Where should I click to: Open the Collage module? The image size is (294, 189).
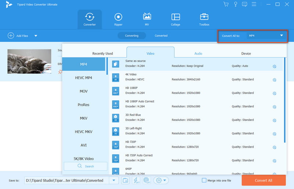pos(176,19)
